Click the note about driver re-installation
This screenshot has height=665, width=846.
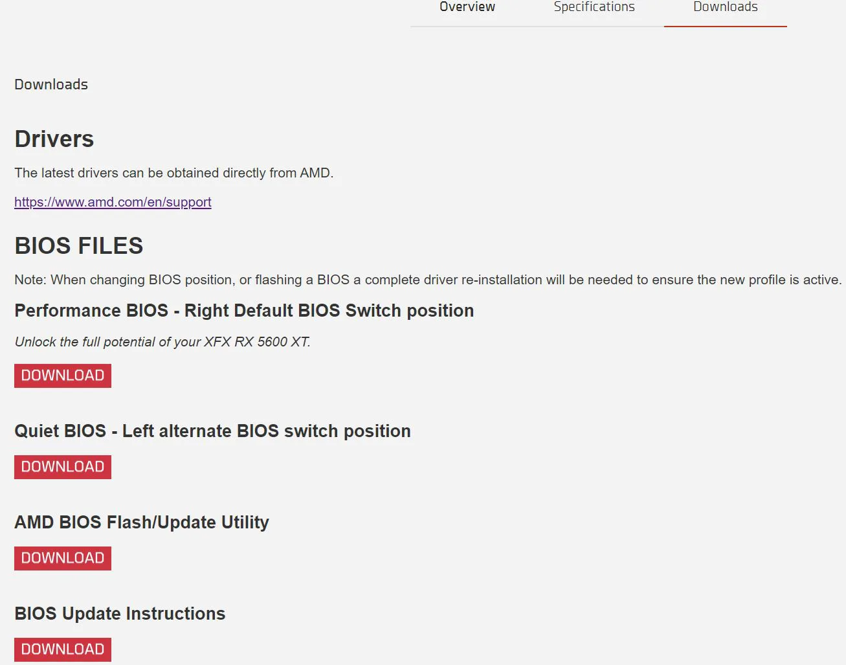click(x=428, y=280)
